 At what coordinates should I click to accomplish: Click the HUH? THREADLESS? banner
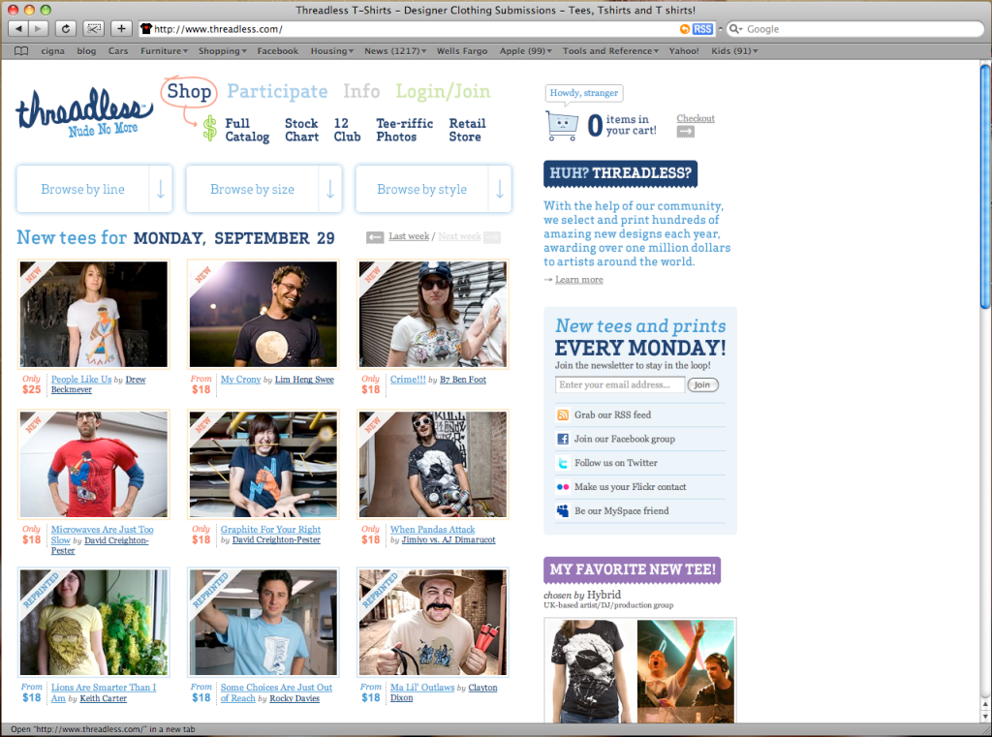620,173
